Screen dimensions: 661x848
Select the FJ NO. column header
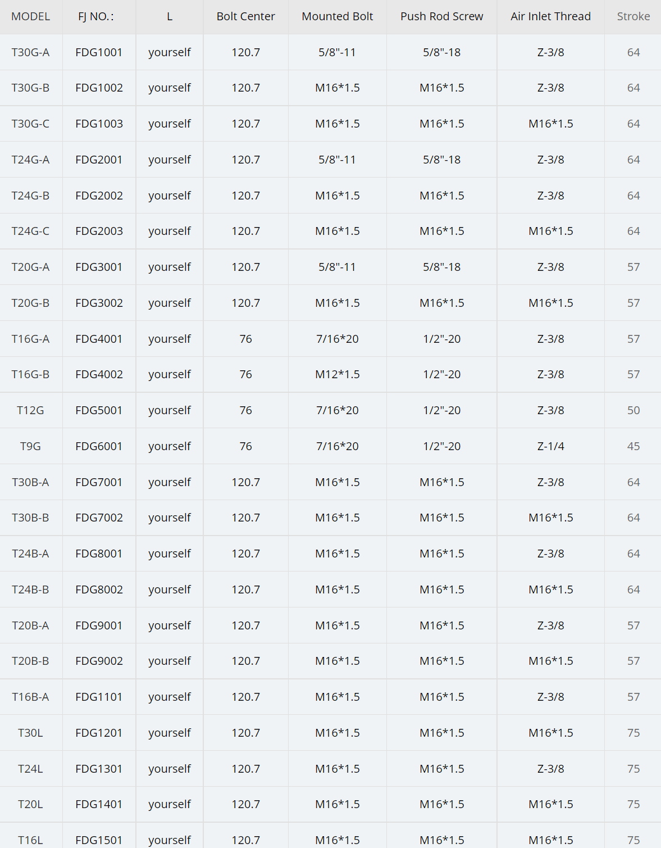point(96,17)
